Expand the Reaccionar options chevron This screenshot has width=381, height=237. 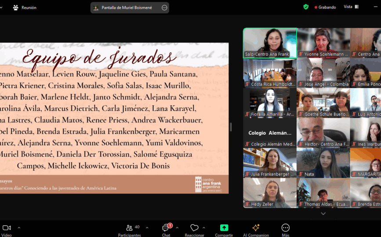point(204,228)
